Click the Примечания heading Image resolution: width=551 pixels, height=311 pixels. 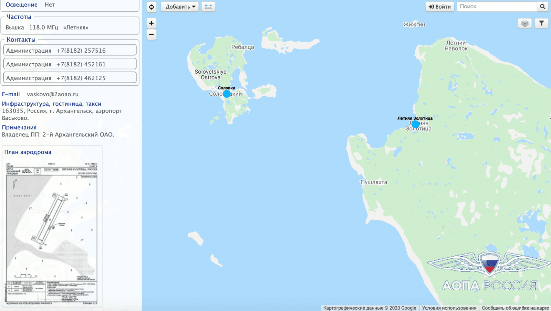19,128
